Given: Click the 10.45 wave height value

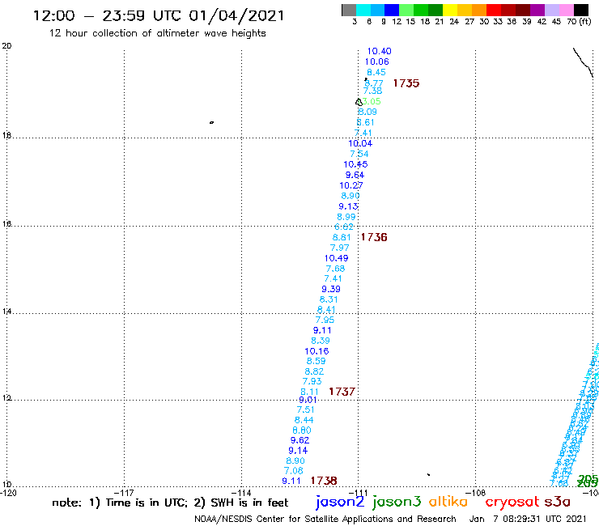Looking at the screenshot, I should 355,164.
